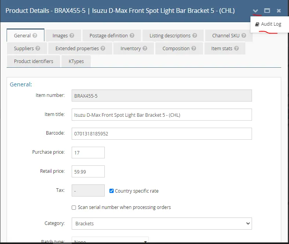Switch to the Listing descriptions tab

click(173, 35)
